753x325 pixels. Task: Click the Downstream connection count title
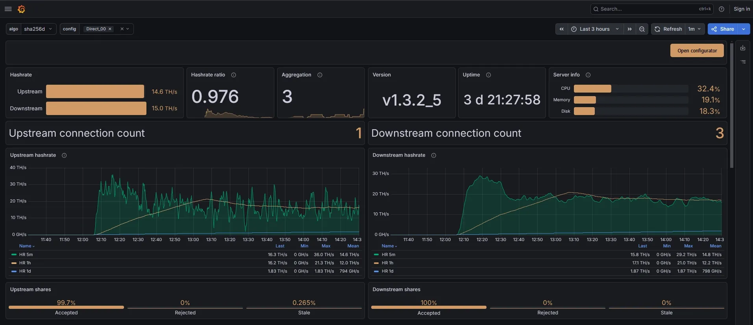(x=446, y=133)
